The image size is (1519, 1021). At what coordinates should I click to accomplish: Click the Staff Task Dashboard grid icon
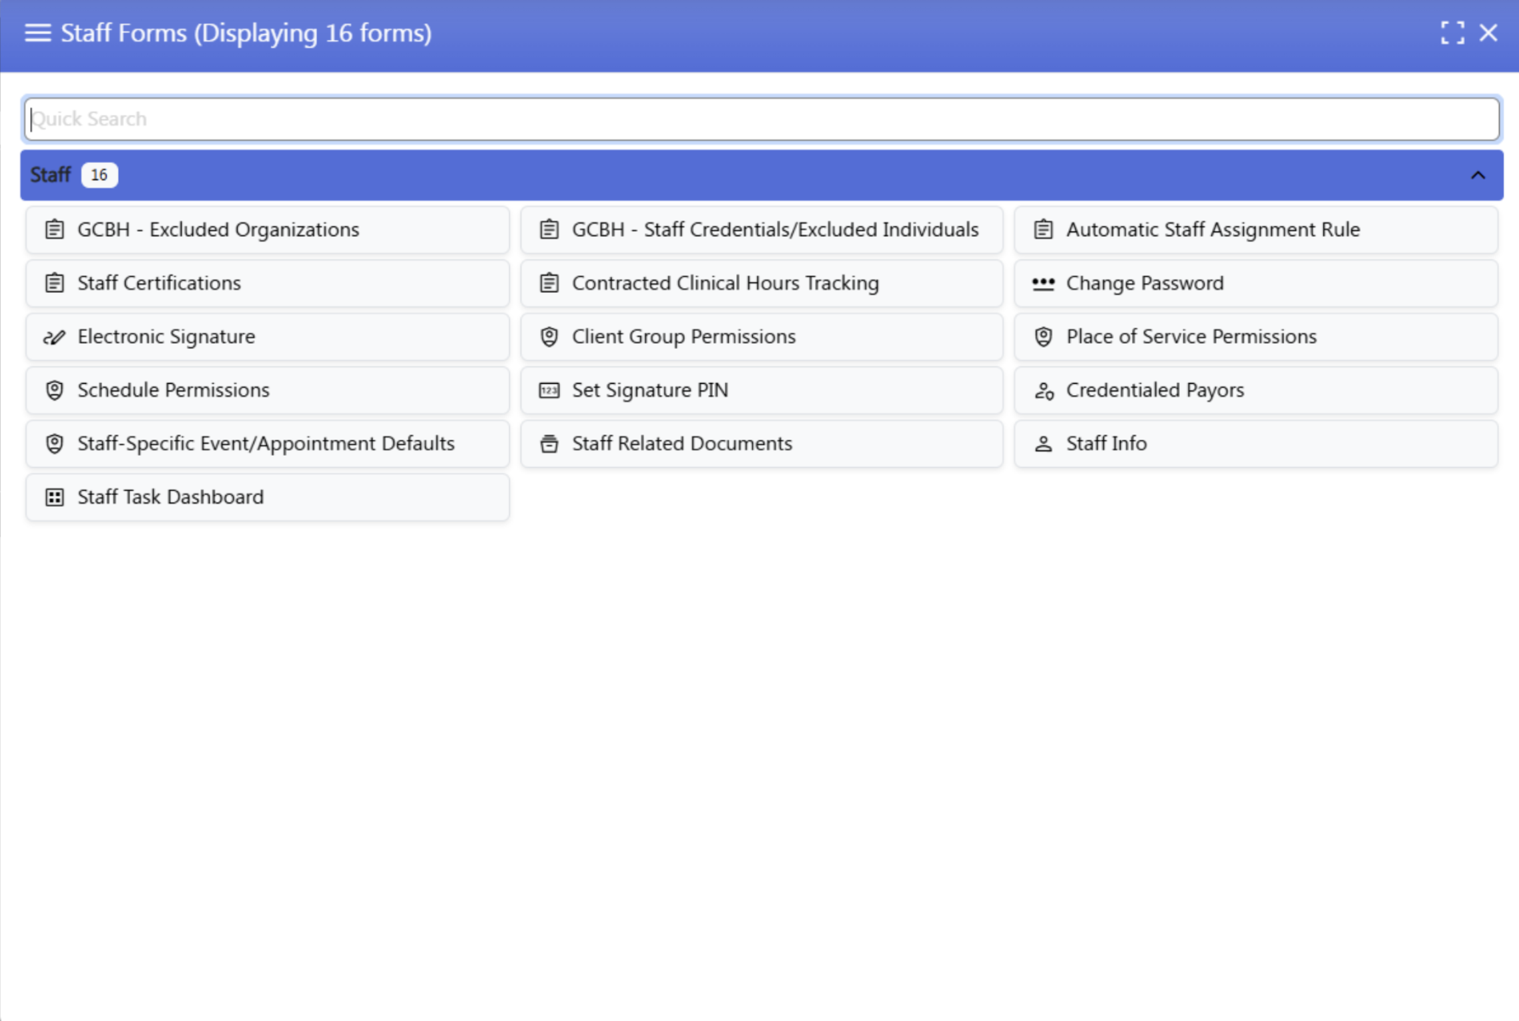[55, 497]
